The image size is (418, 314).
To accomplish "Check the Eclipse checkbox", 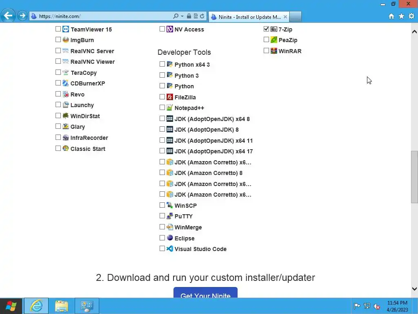I will click(x=162, y=238).
